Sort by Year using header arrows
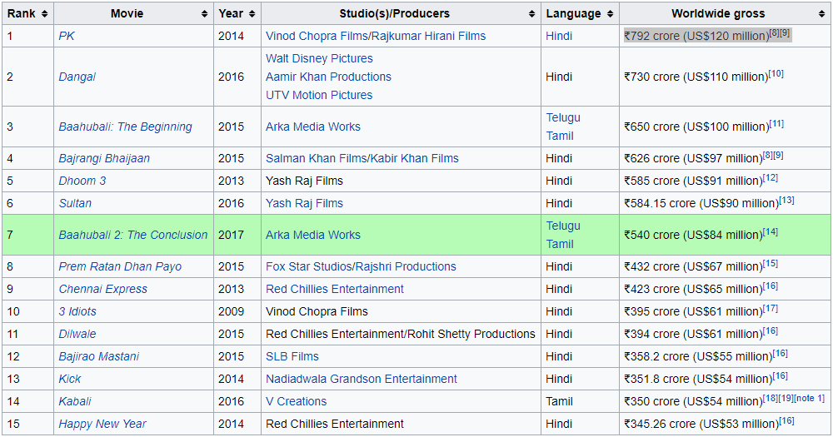 252,14
